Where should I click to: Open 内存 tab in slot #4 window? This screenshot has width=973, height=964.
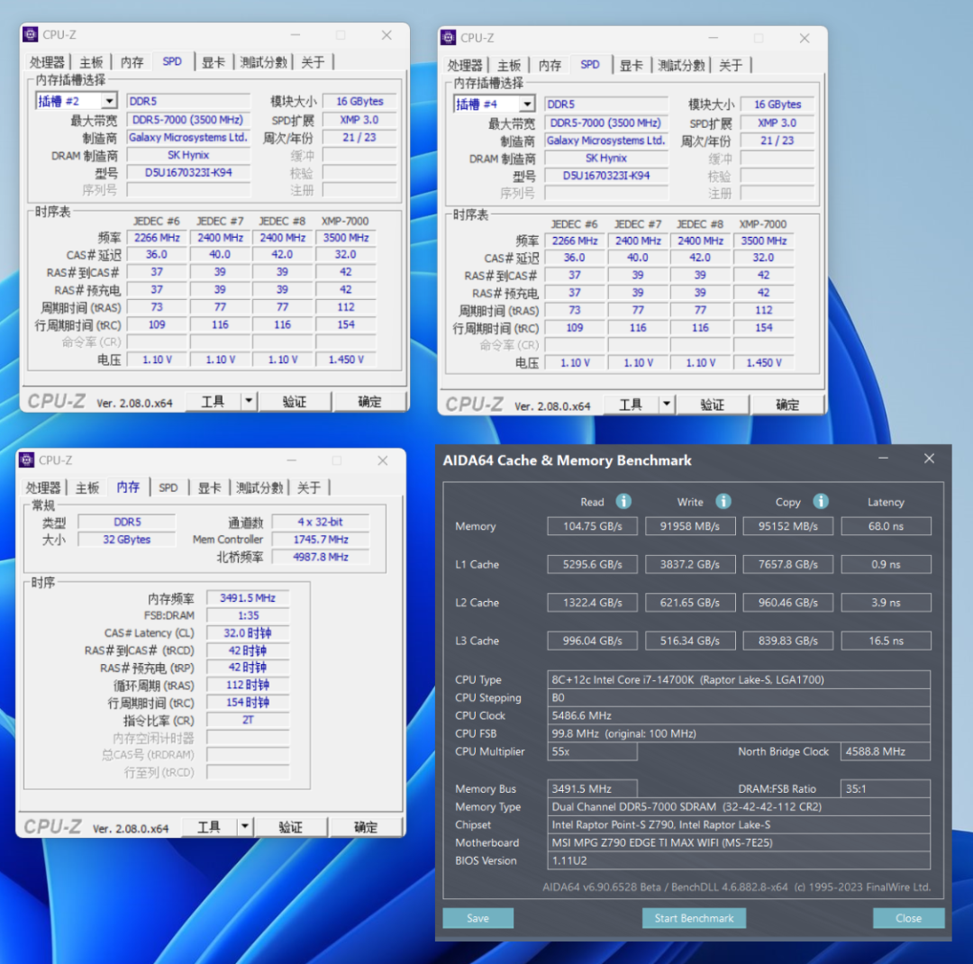click(x=550, y=65)
